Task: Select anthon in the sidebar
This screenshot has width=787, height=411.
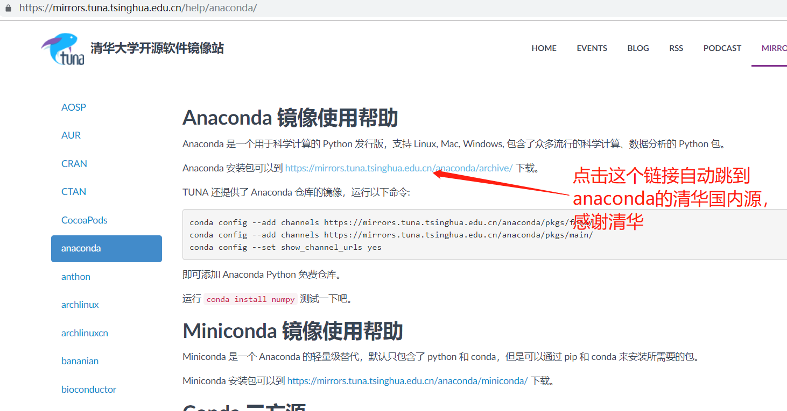Action: pyautogui.click(x=76, y=277)
